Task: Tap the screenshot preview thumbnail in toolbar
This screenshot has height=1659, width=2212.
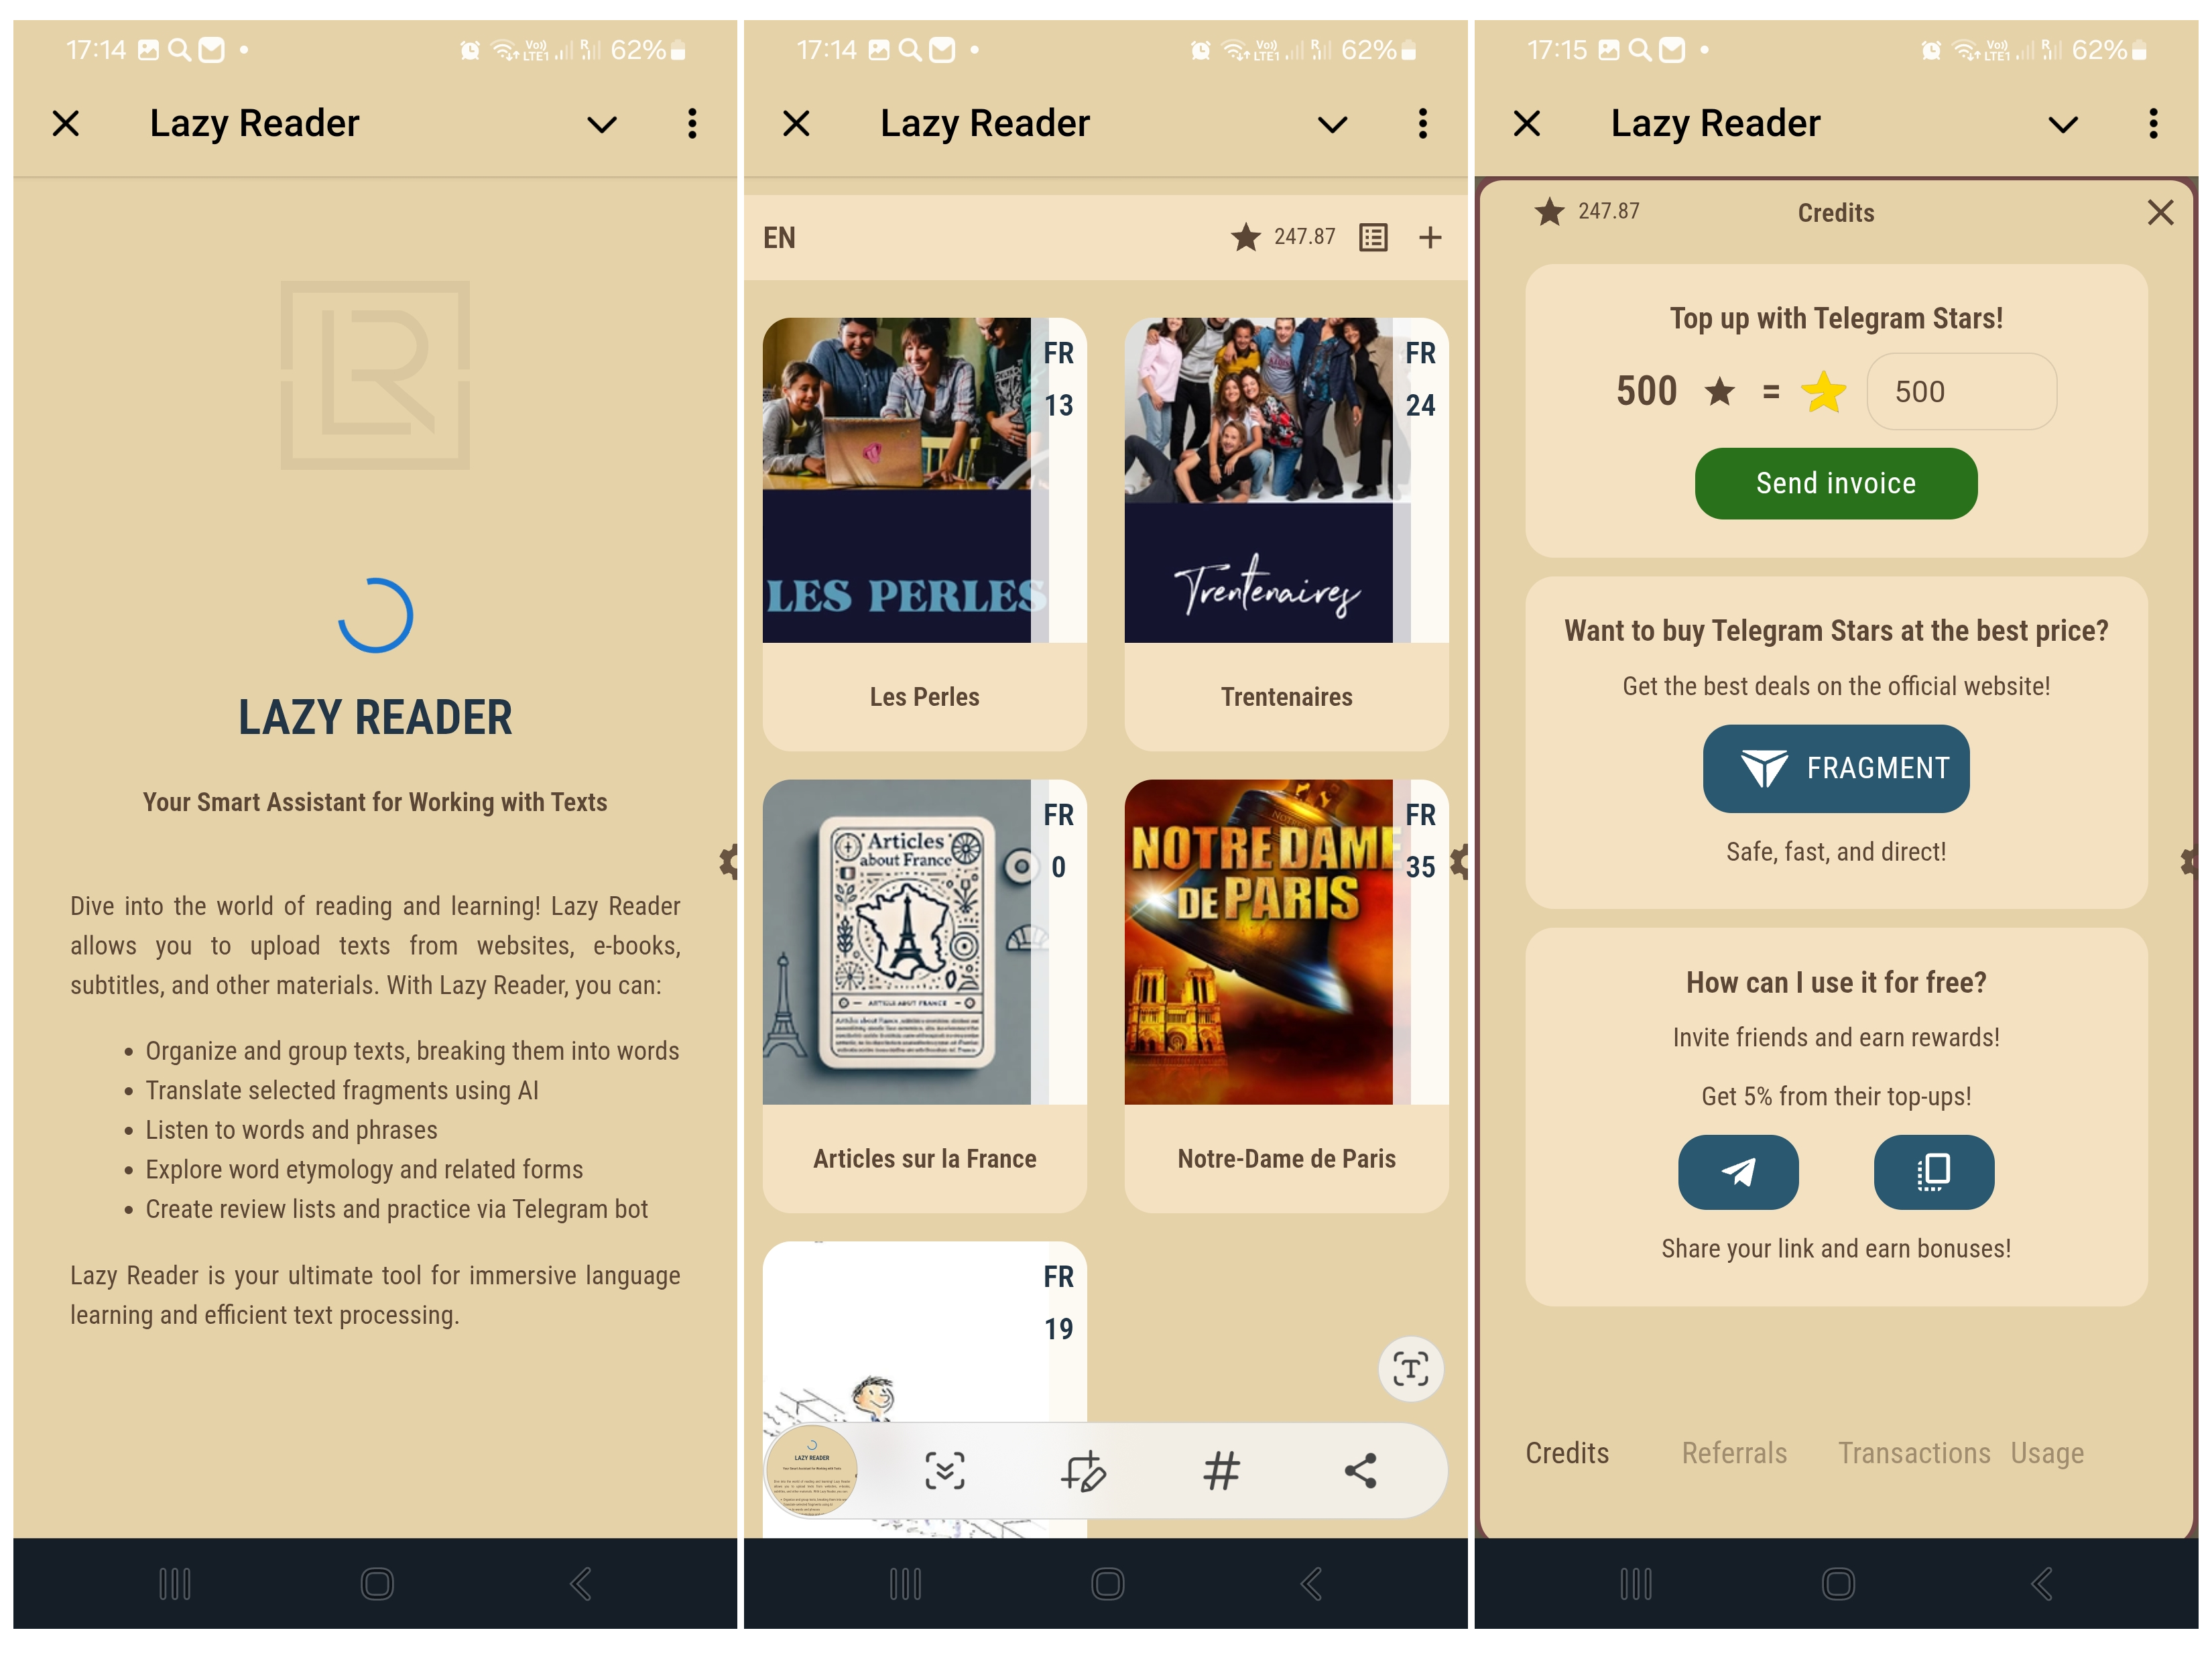Action: click(812, 1471)
